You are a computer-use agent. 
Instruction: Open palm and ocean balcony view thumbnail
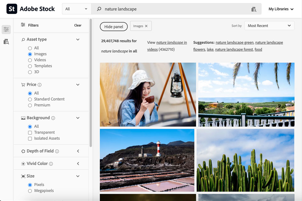[x=246, y=95]
